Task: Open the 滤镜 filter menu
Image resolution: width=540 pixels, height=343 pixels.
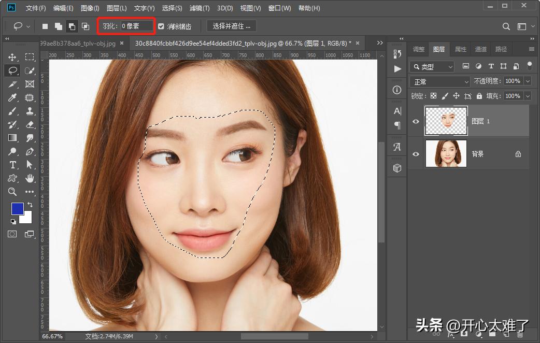Action: 200,8
